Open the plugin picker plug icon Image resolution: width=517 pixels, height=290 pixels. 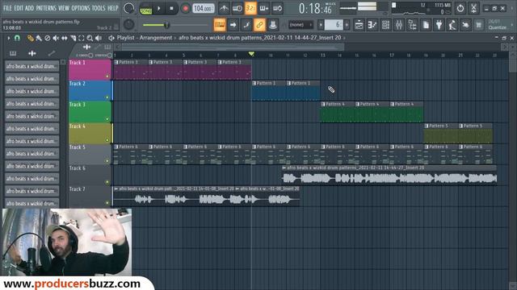click(439, 25)
